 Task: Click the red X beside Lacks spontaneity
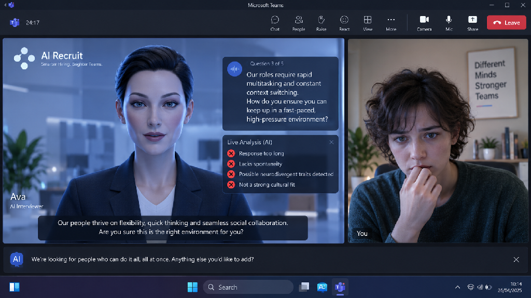tap(231, 164)
